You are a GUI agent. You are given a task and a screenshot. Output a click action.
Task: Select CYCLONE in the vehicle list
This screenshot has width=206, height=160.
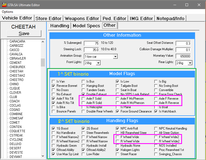point(16,140)
